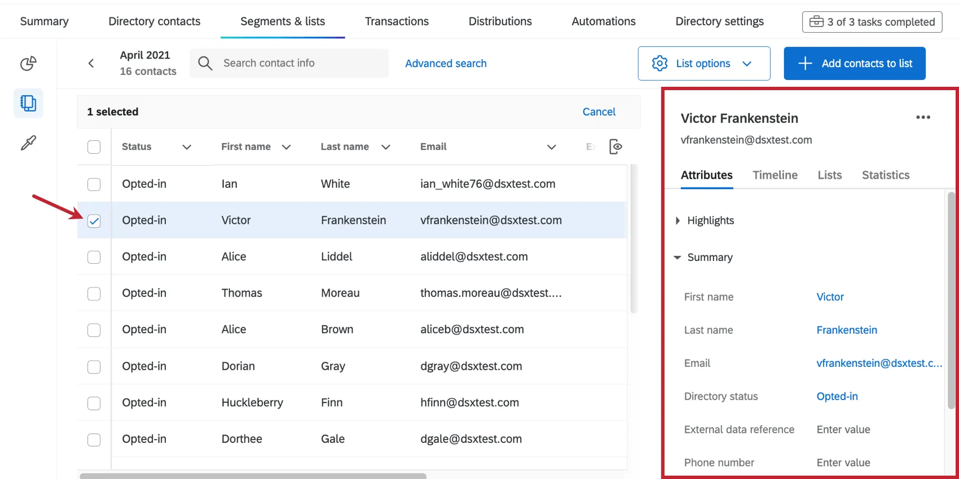Open three-dot menu for Victor Frankenstein
This screenshot has height=479, width=959.
[923, 117]
